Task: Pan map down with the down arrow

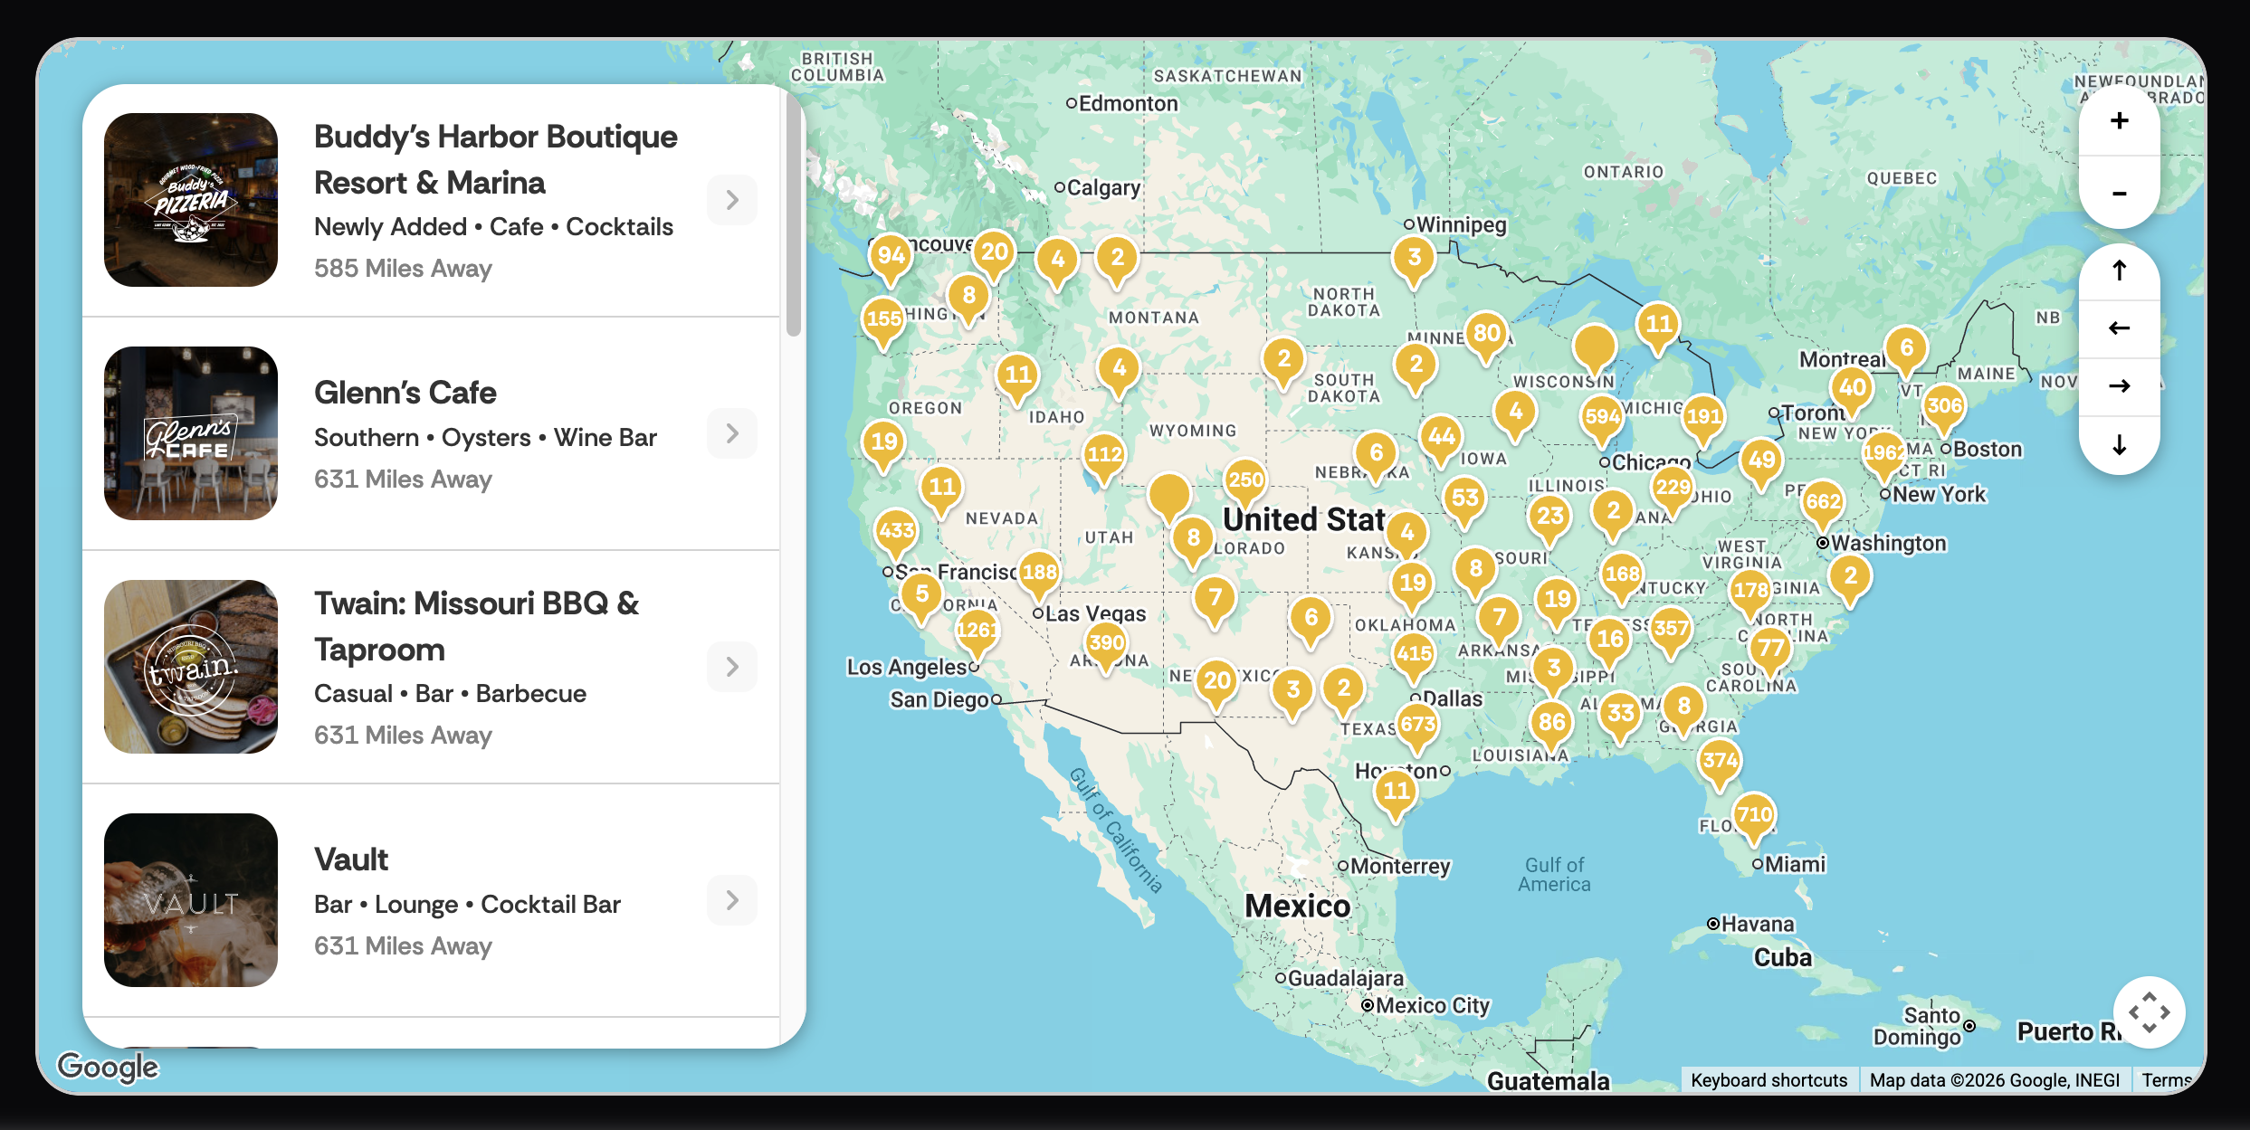Action: [2119, 444]
